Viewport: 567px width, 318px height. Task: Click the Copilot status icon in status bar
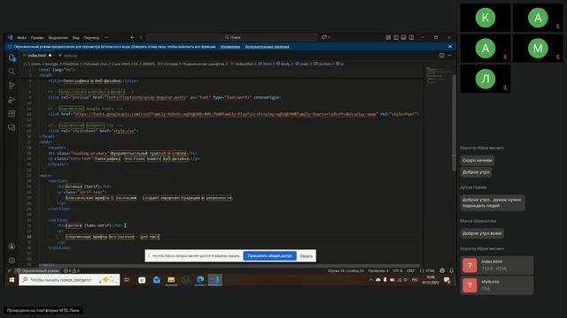point(442,271)
